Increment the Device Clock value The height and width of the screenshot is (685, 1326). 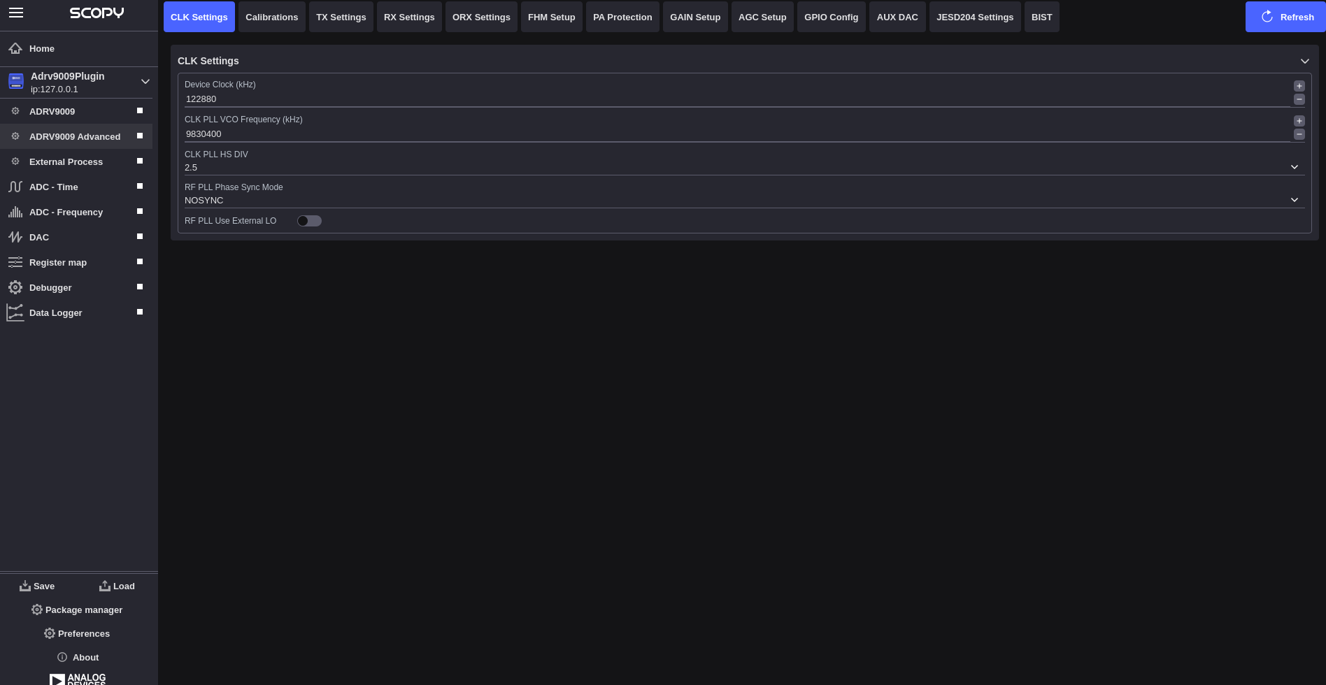[x=1299, y=85]
